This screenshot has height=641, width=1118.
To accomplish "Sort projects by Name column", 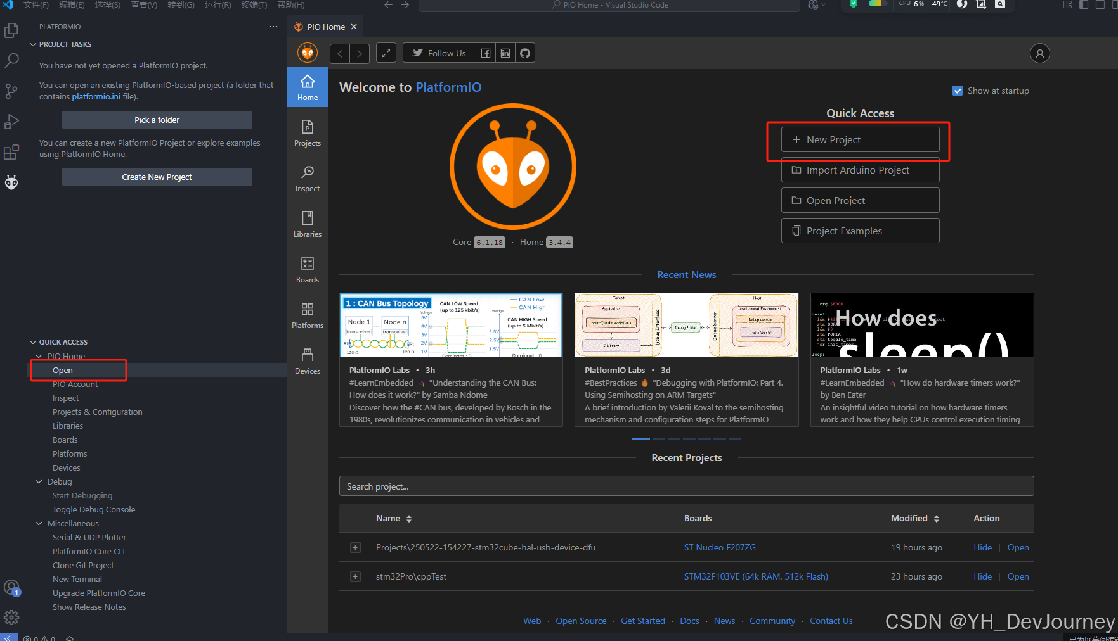I will (x=394, y=518).
